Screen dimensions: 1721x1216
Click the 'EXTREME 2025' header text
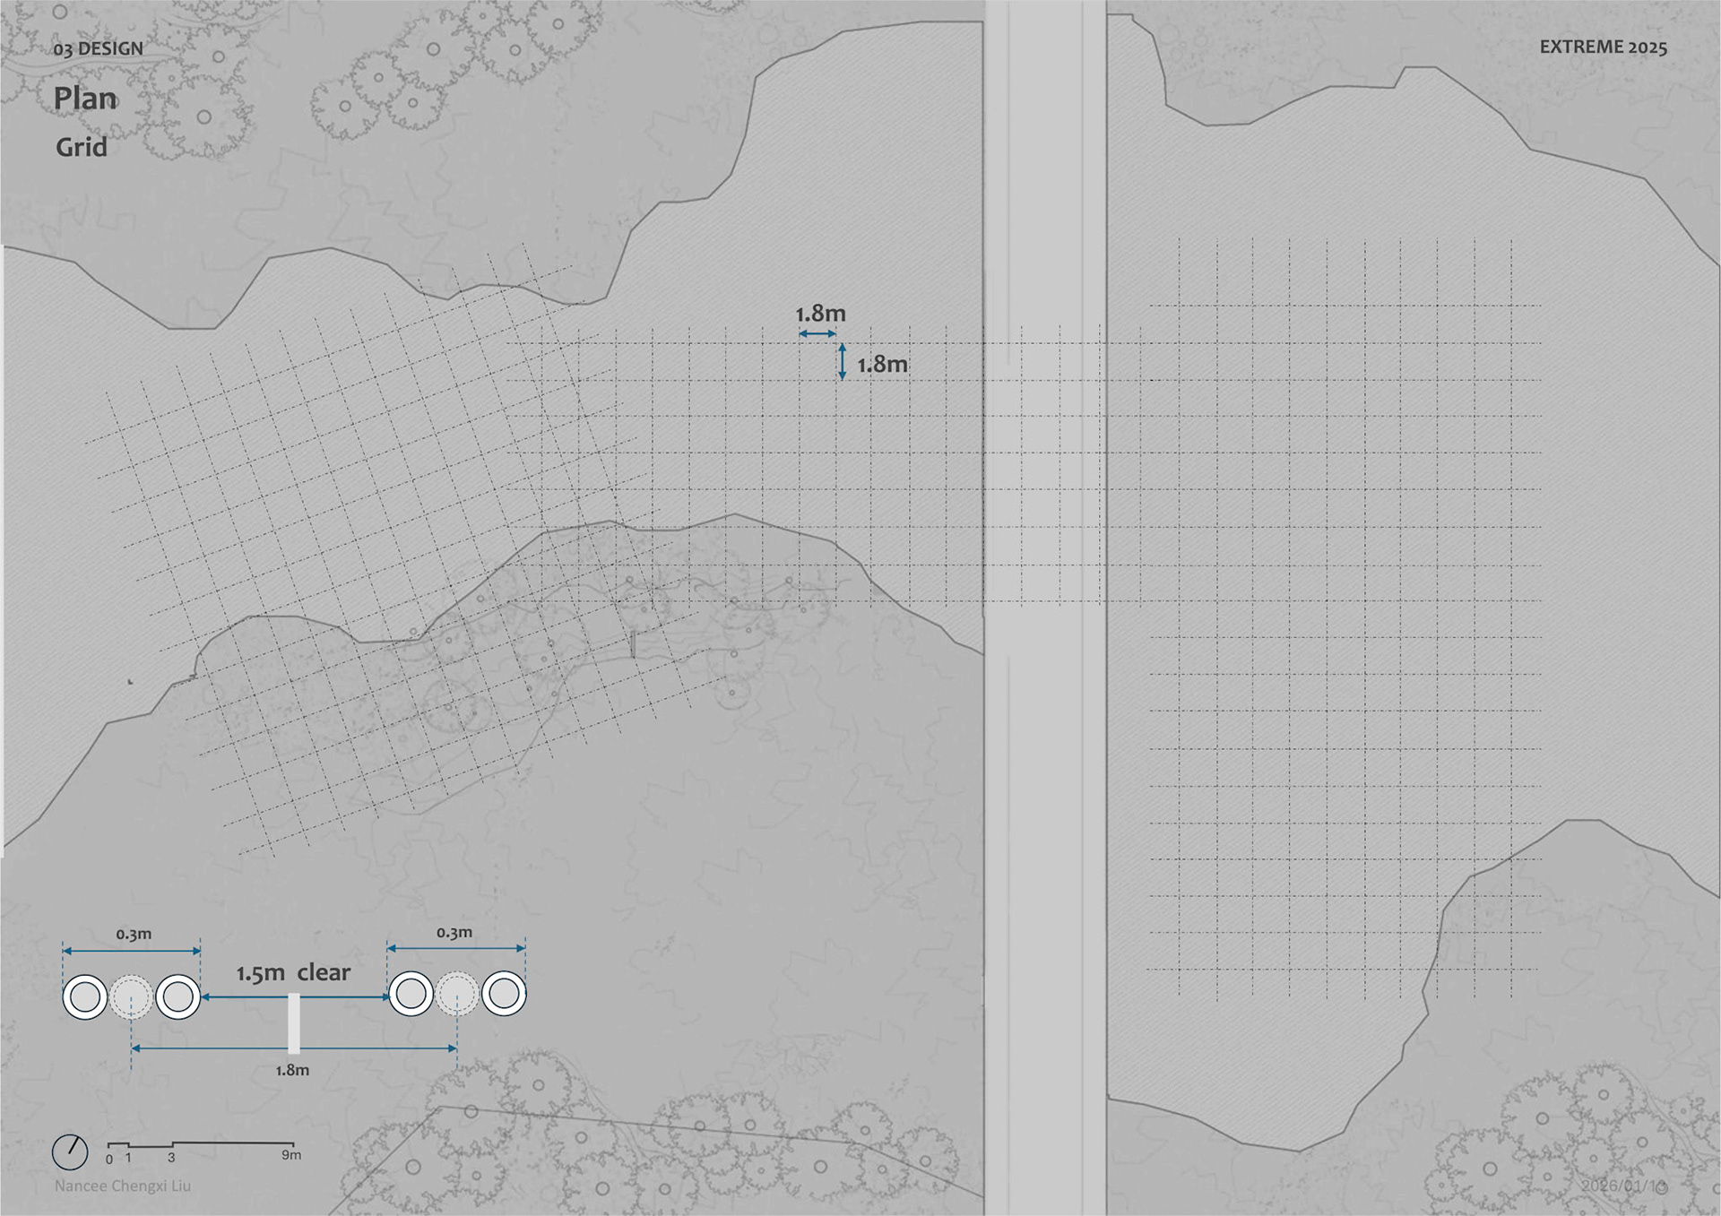tap(1603, 47)
